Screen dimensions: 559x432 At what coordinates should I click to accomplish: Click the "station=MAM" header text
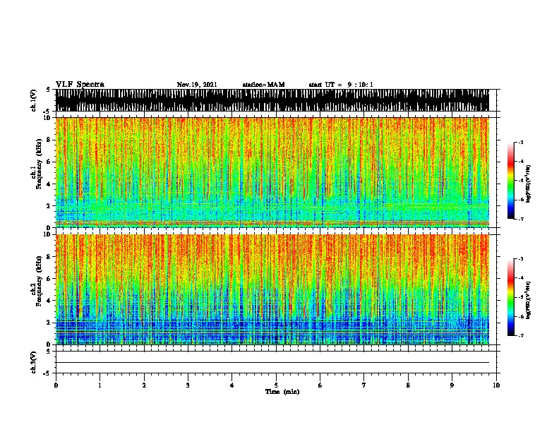264,85
